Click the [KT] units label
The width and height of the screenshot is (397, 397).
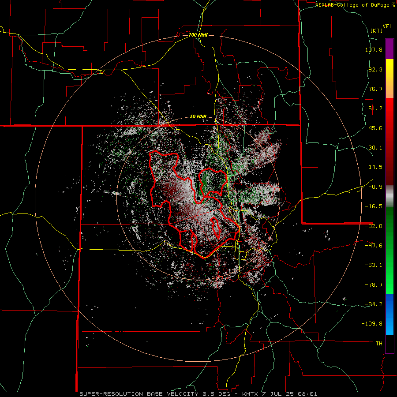coord(377,30)
